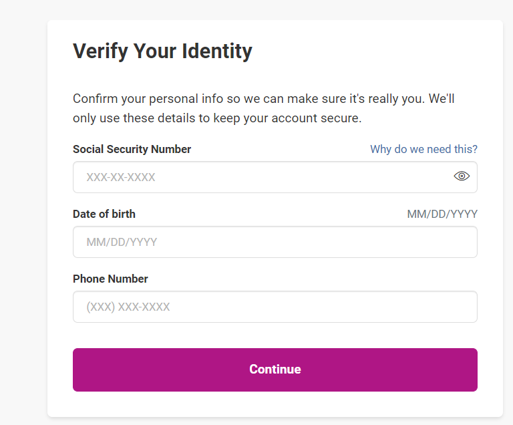Screen dimensions: 513x425
Task: Click the MM/DD/YYYY placeholder inside date field
Action: point(122,242)
